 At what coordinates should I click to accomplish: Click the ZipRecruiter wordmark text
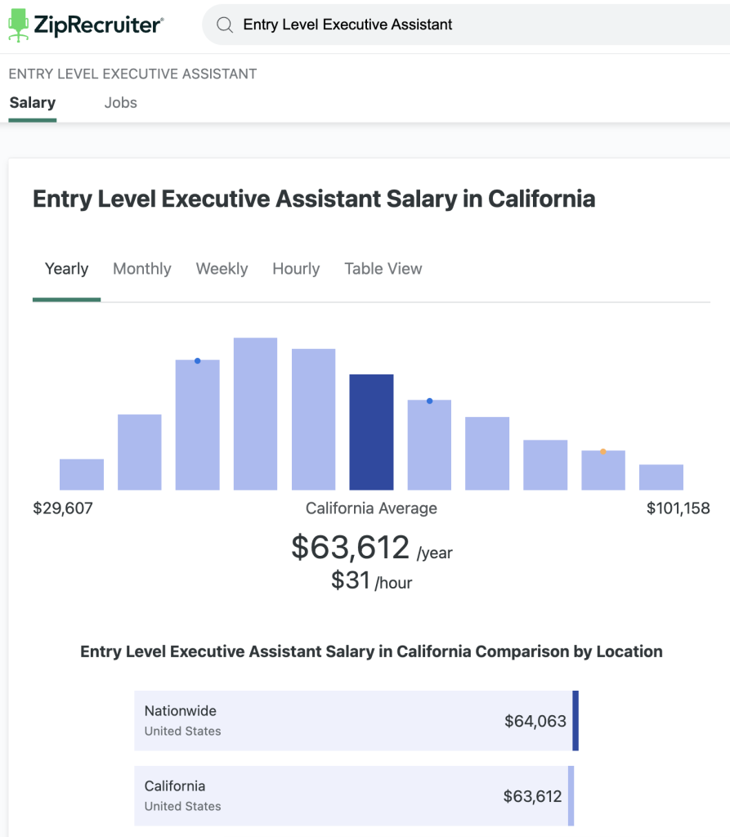click(98, 25)
